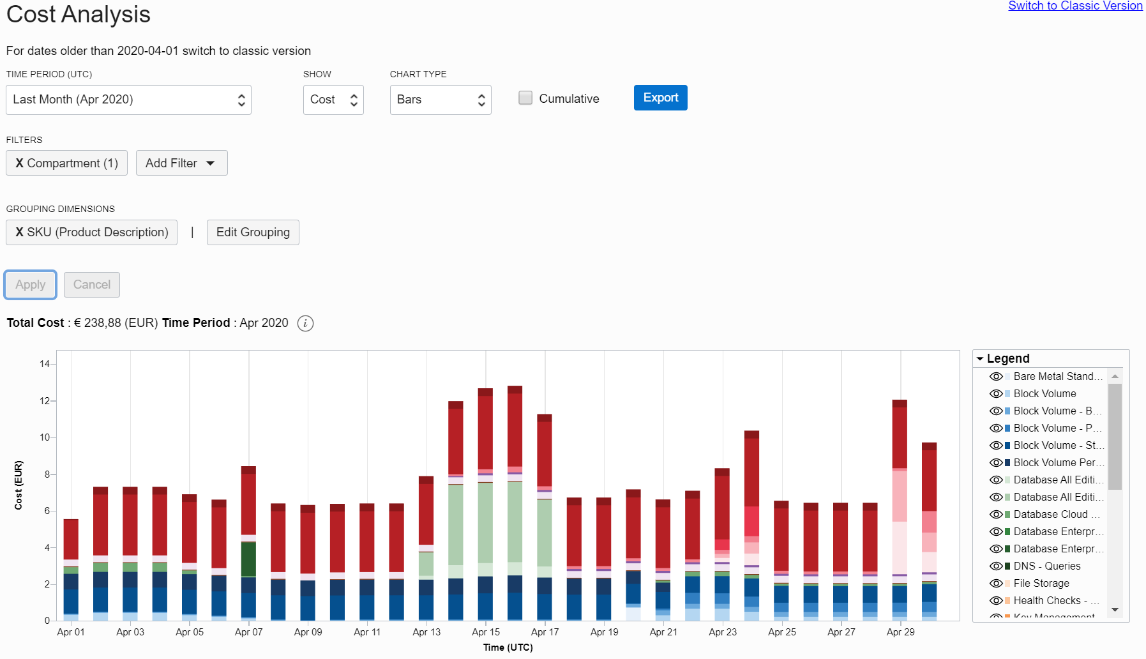This screenshot has width=1146, height=659.
Task: Collapse the Legend panel
Action: coord(981,358)
